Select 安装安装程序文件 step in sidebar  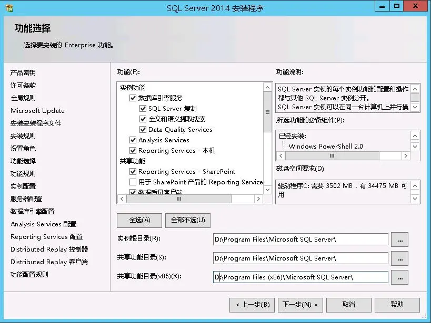point(36,123)
